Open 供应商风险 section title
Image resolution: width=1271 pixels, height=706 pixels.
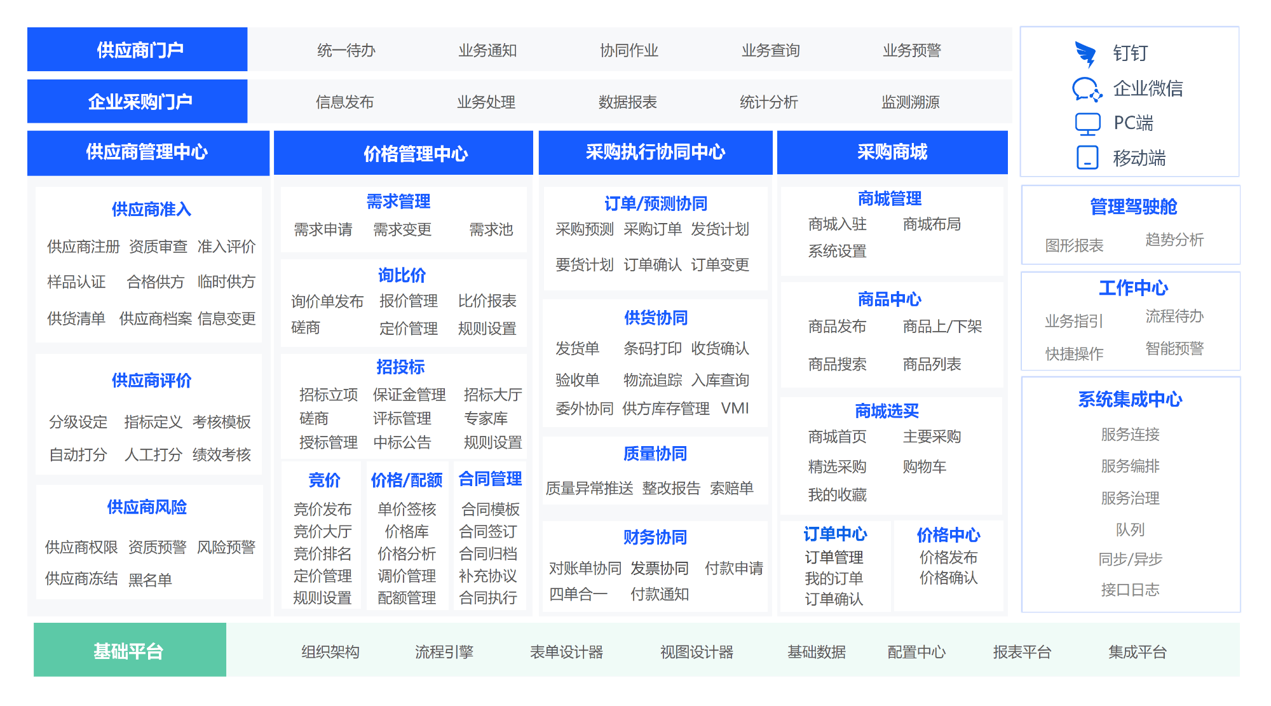click(x=147, y=507)
